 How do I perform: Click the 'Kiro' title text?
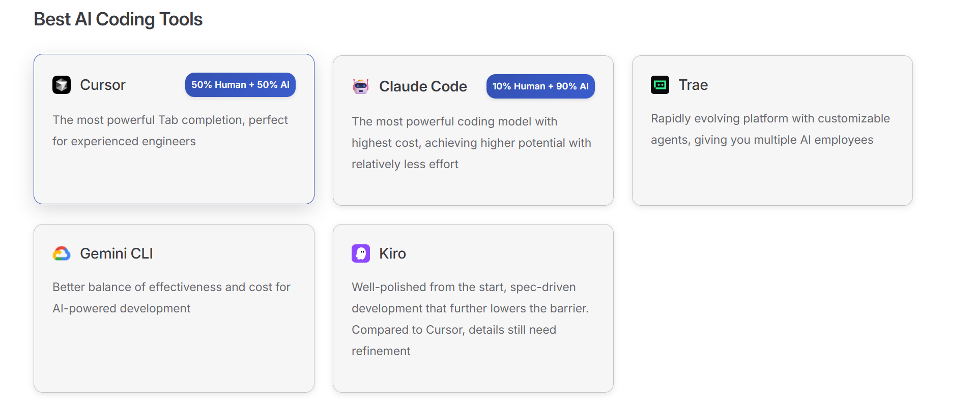[392, 253]
